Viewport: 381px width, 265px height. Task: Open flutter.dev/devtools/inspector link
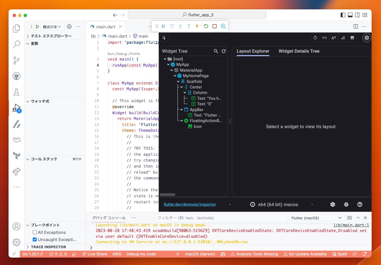click(x=190, y=204)
